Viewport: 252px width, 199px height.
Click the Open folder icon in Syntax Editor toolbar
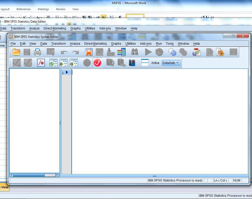pyautogui.click(x=16, y=52)
